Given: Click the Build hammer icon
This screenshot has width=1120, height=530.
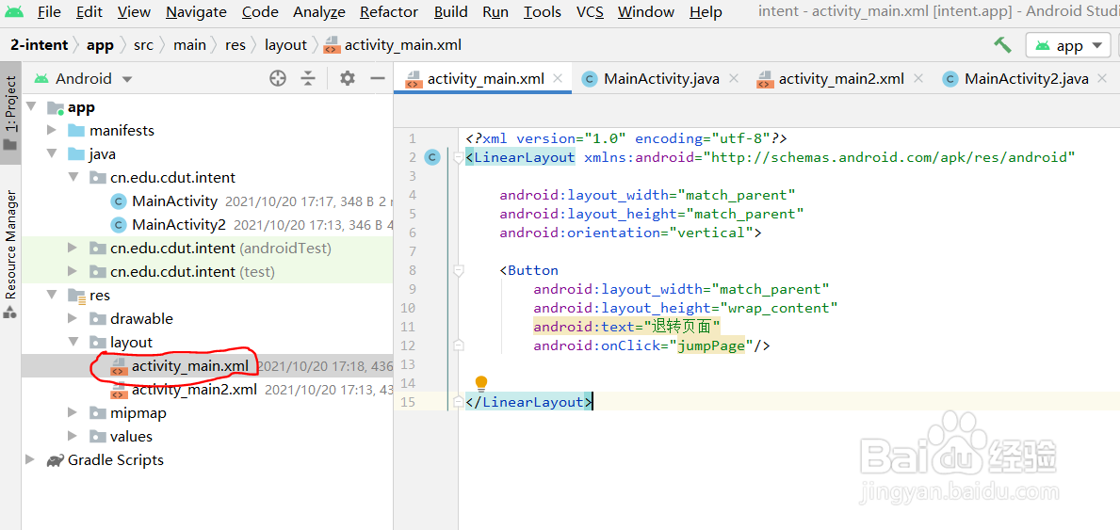Looking at the screenshot, I should tap(1003, 45).
